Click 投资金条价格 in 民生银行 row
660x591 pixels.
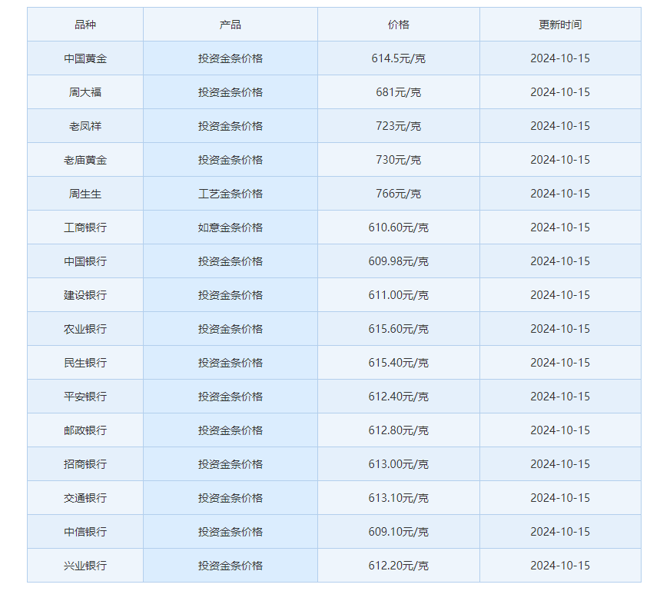231,363
